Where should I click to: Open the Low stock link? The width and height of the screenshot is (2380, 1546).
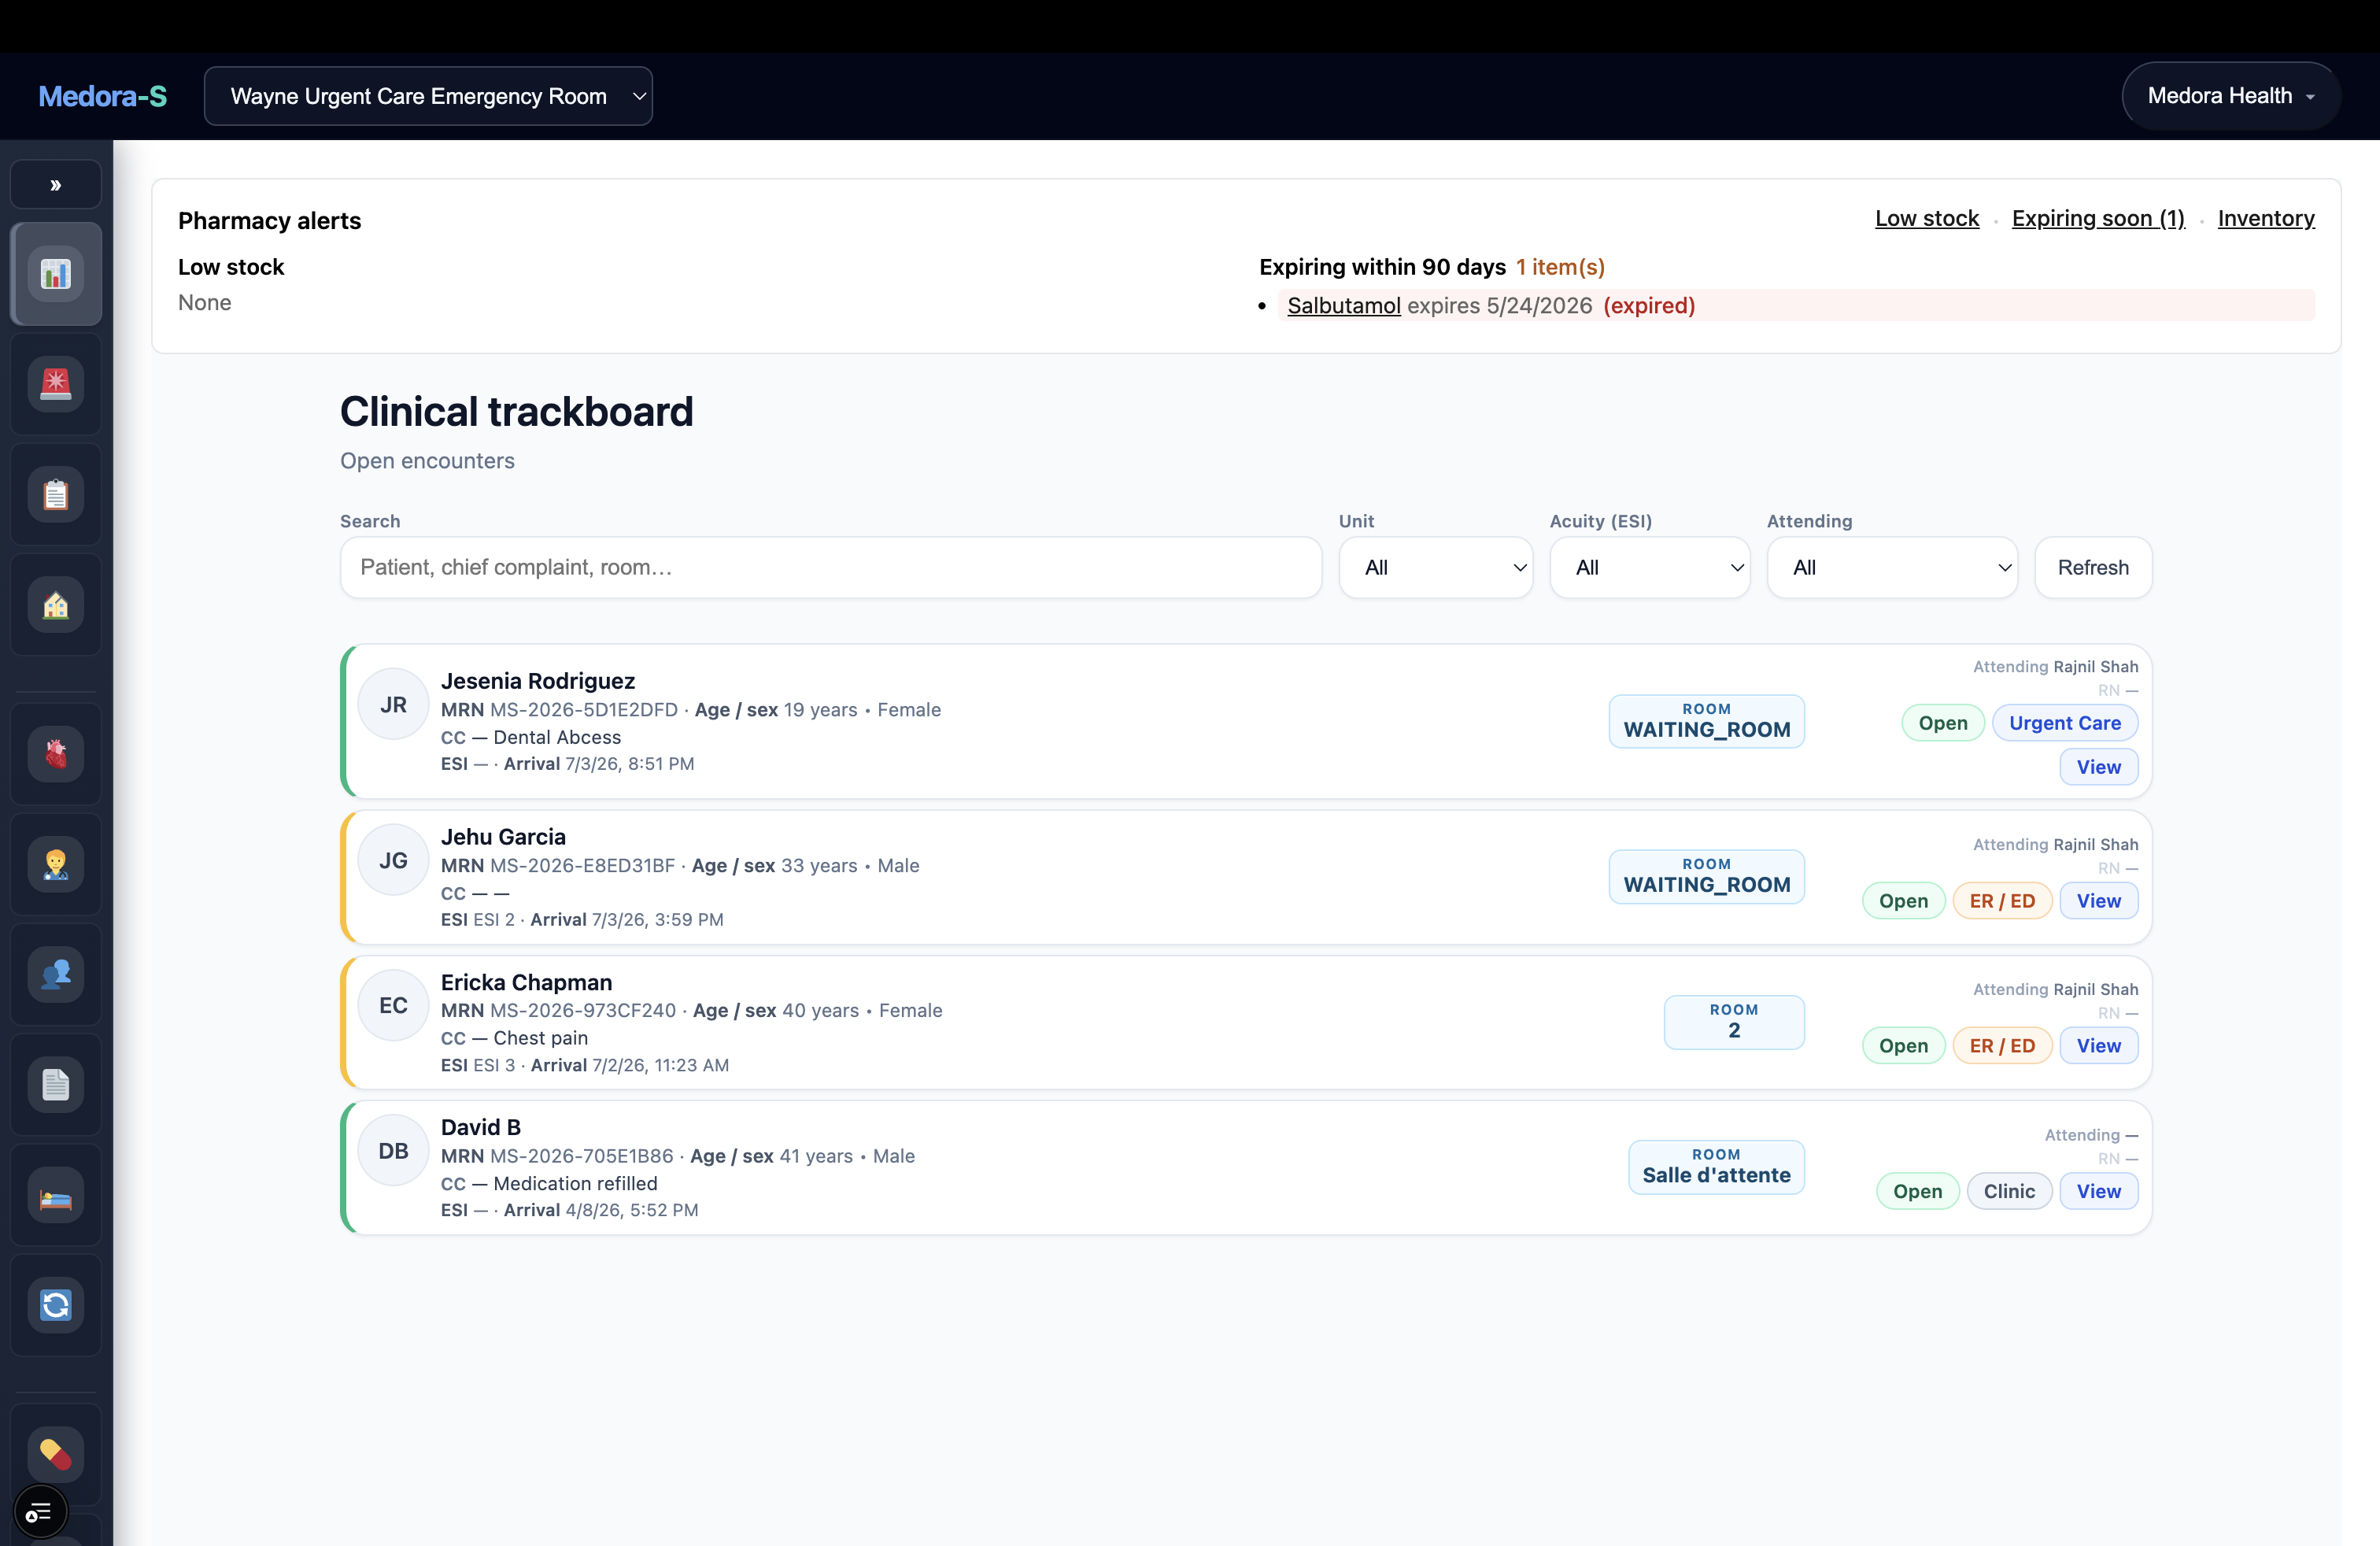[x=1926, y=218]
